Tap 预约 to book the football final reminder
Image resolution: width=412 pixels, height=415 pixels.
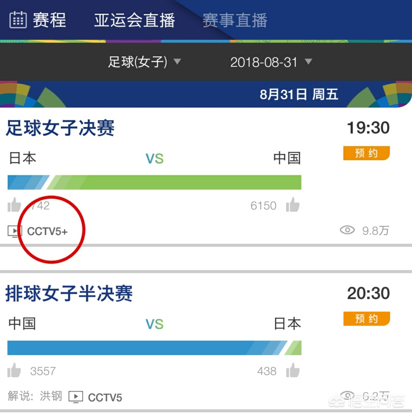(366, 153)
